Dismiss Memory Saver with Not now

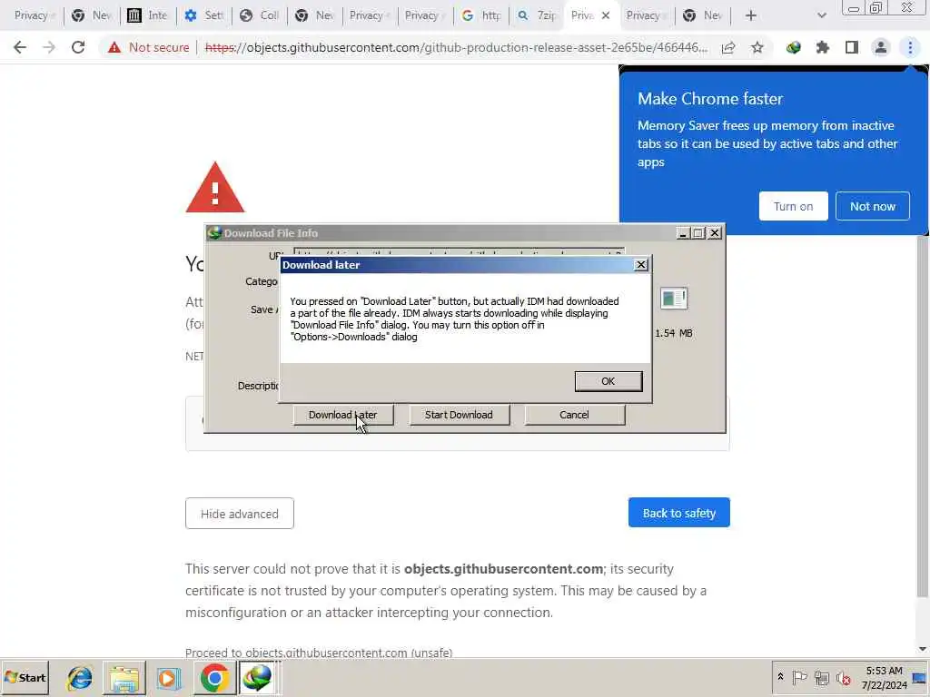coord(873,206)
